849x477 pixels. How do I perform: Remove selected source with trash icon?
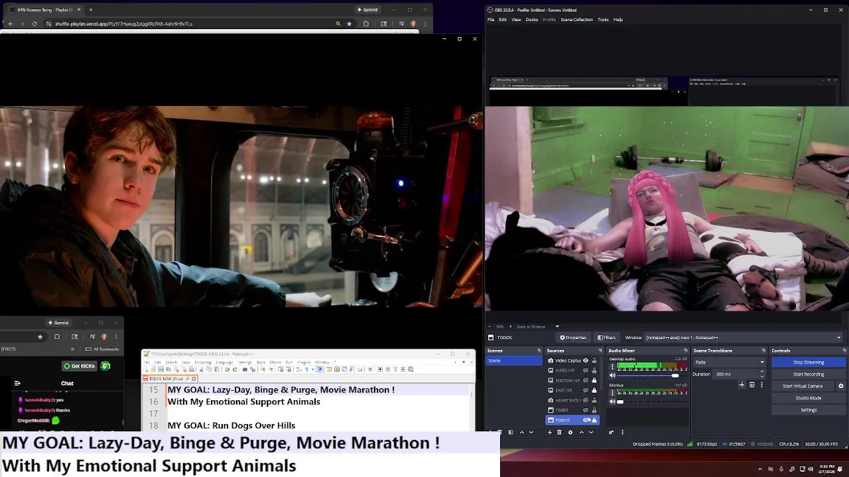pos(559,433)
